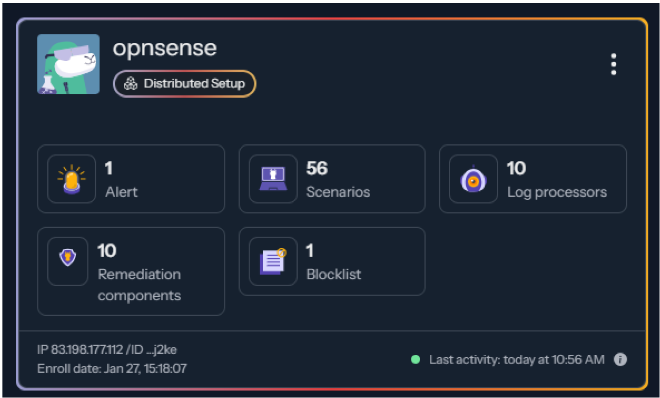Viewport: 660px width, 398px height.
Task: Open the 10 Remediation components card
Action: pyautogui.click(x=131, y=271)
